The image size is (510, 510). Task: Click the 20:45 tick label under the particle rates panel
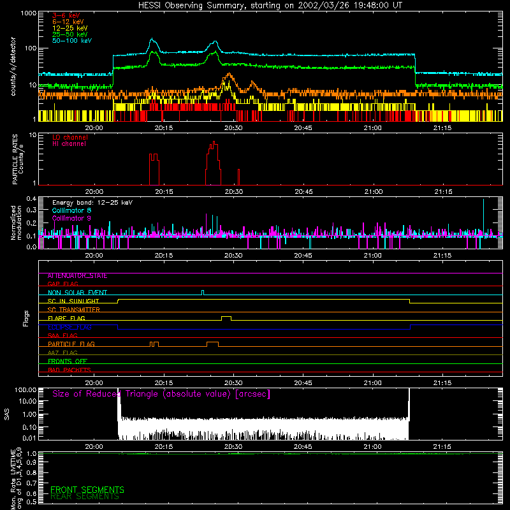tap(304, 192)
